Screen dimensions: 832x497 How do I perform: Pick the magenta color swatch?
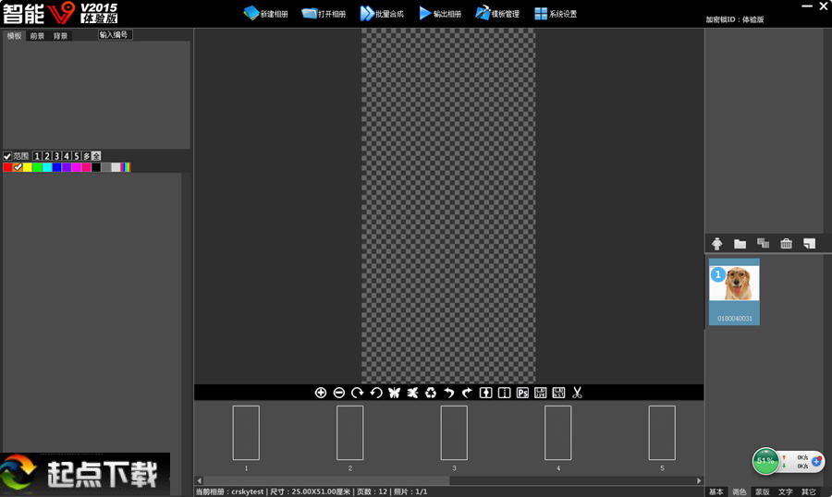click(x=77, y=167)
